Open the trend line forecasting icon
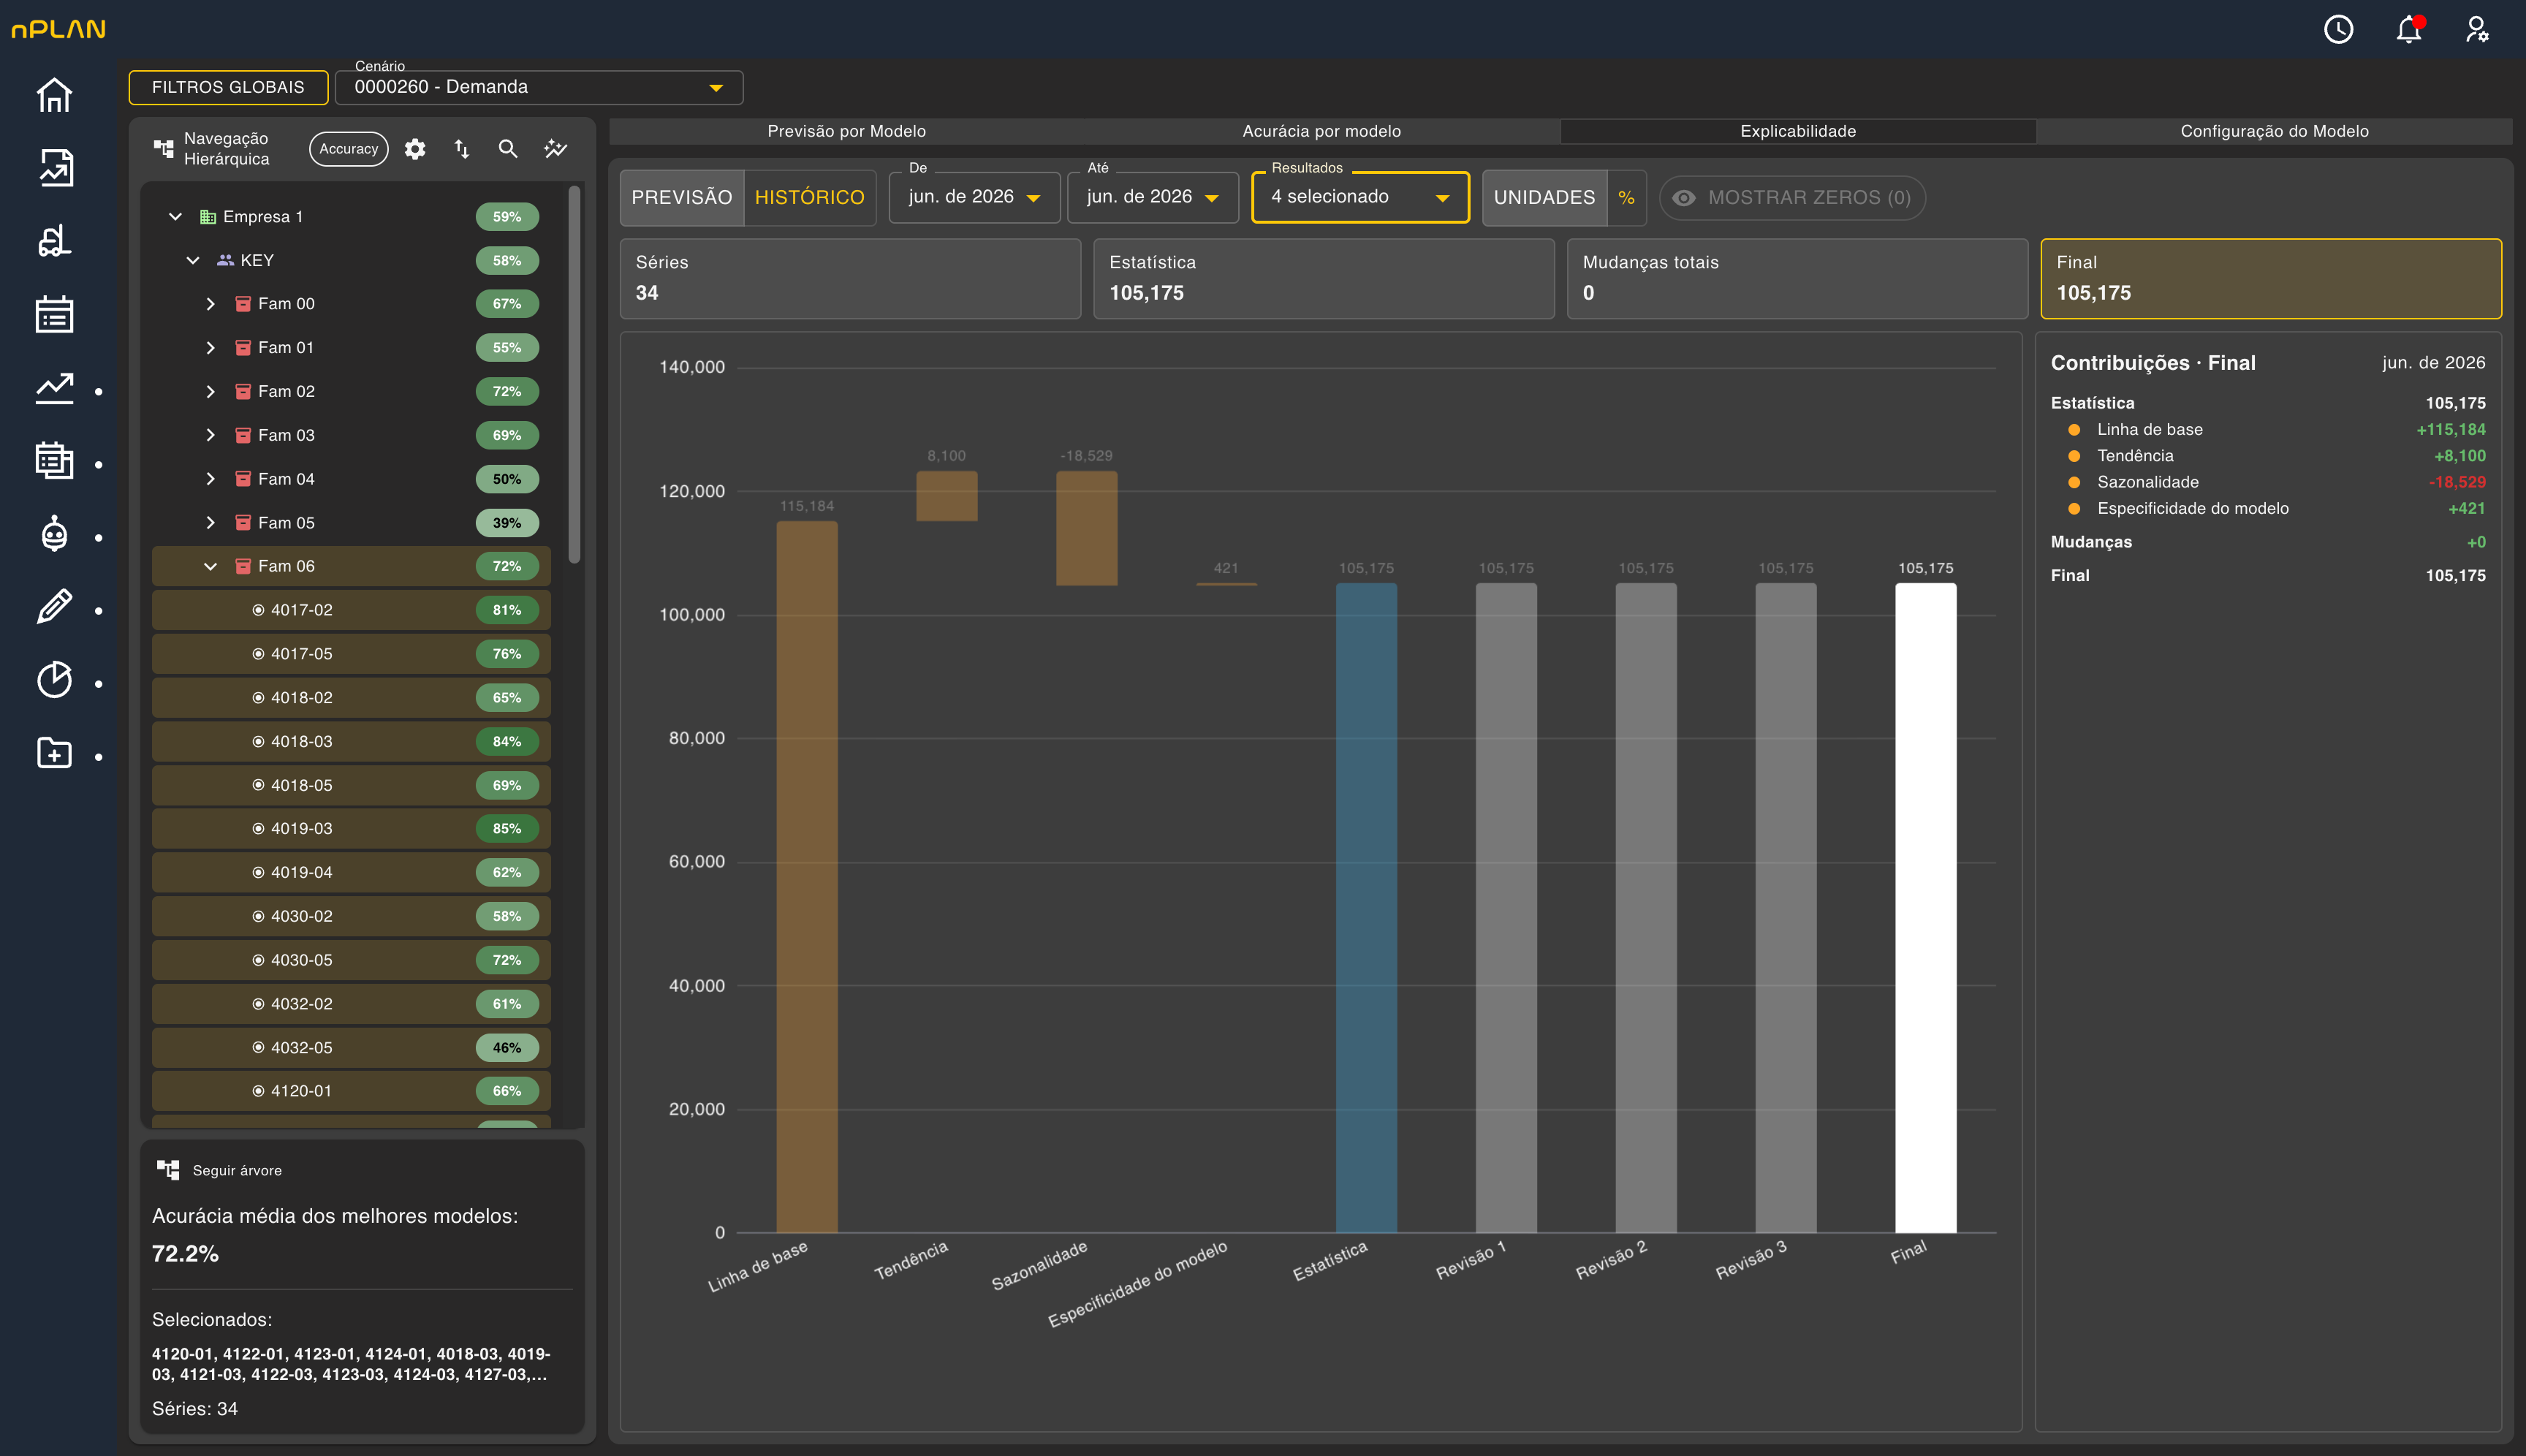This screenshot has width=2526, height=1456. point(54,388)
